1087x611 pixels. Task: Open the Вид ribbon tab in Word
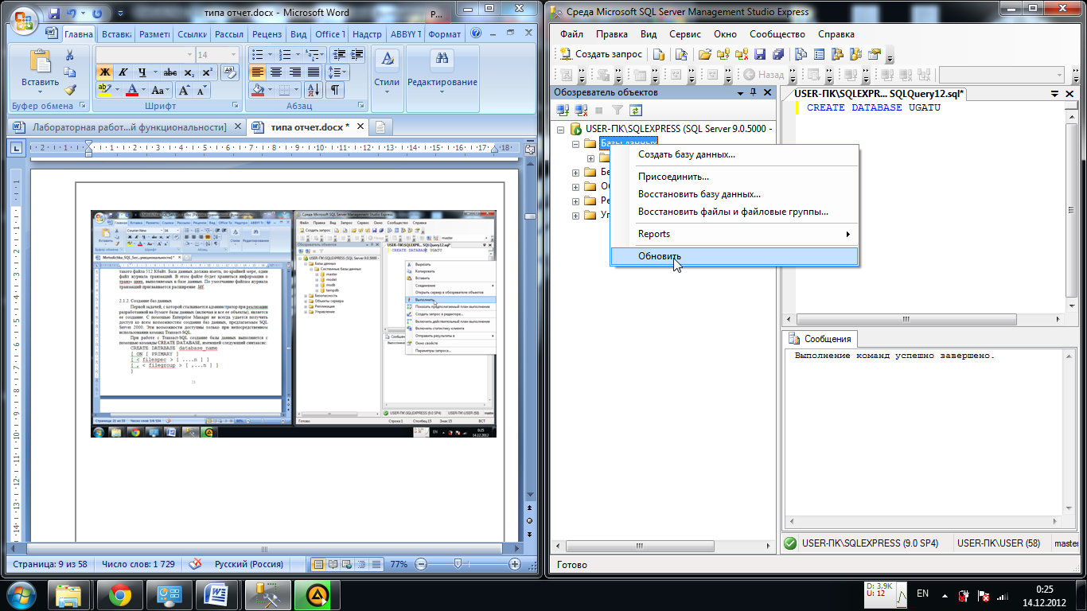tap(298, 34)
